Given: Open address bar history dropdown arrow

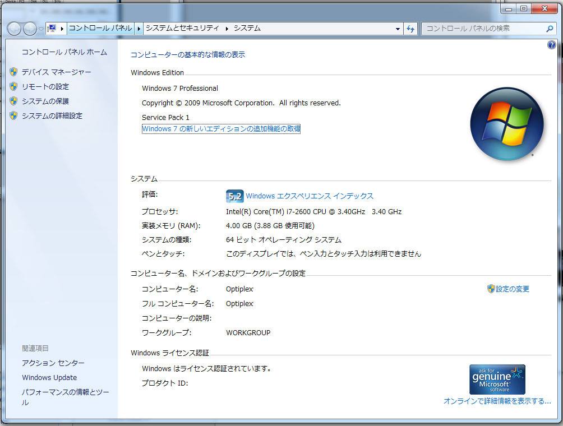Looking at the screenshot, I should 398,29.
